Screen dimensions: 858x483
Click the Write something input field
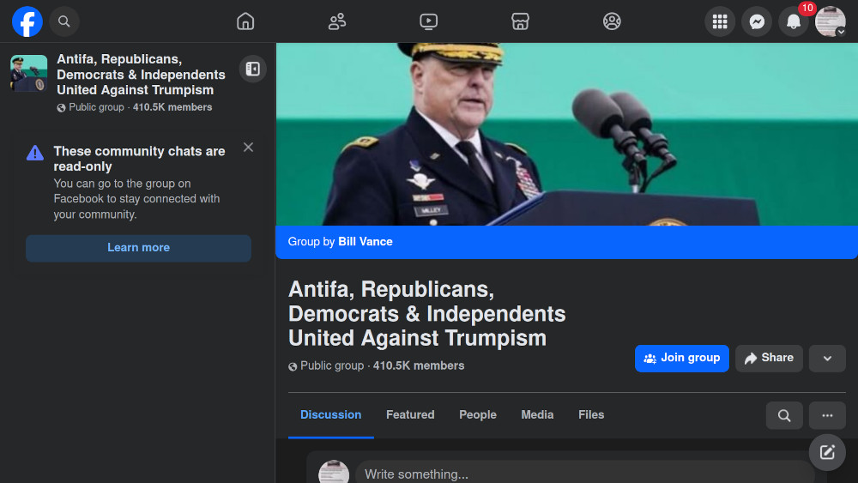click(x=583, y=474)
